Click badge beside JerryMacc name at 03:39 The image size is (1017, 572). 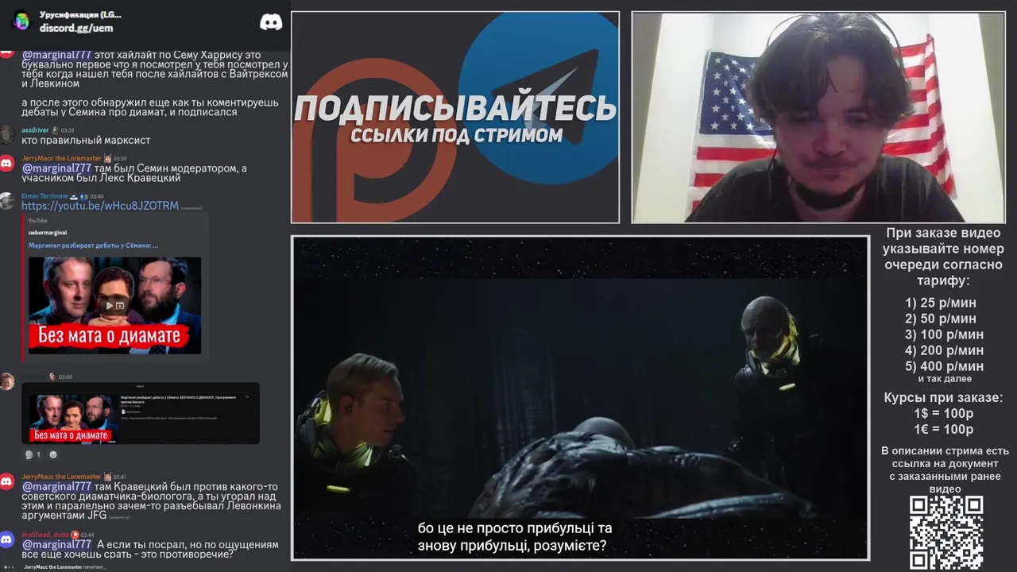[107, 158]
